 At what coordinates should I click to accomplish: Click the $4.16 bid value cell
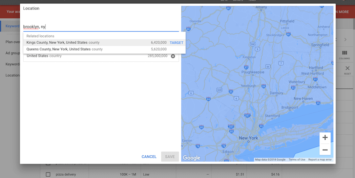[x=275, y=174]
